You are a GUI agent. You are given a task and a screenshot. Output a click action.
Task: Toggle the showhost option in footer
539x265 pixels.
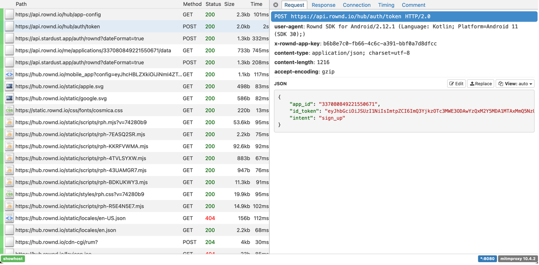(x=13, y=259)
